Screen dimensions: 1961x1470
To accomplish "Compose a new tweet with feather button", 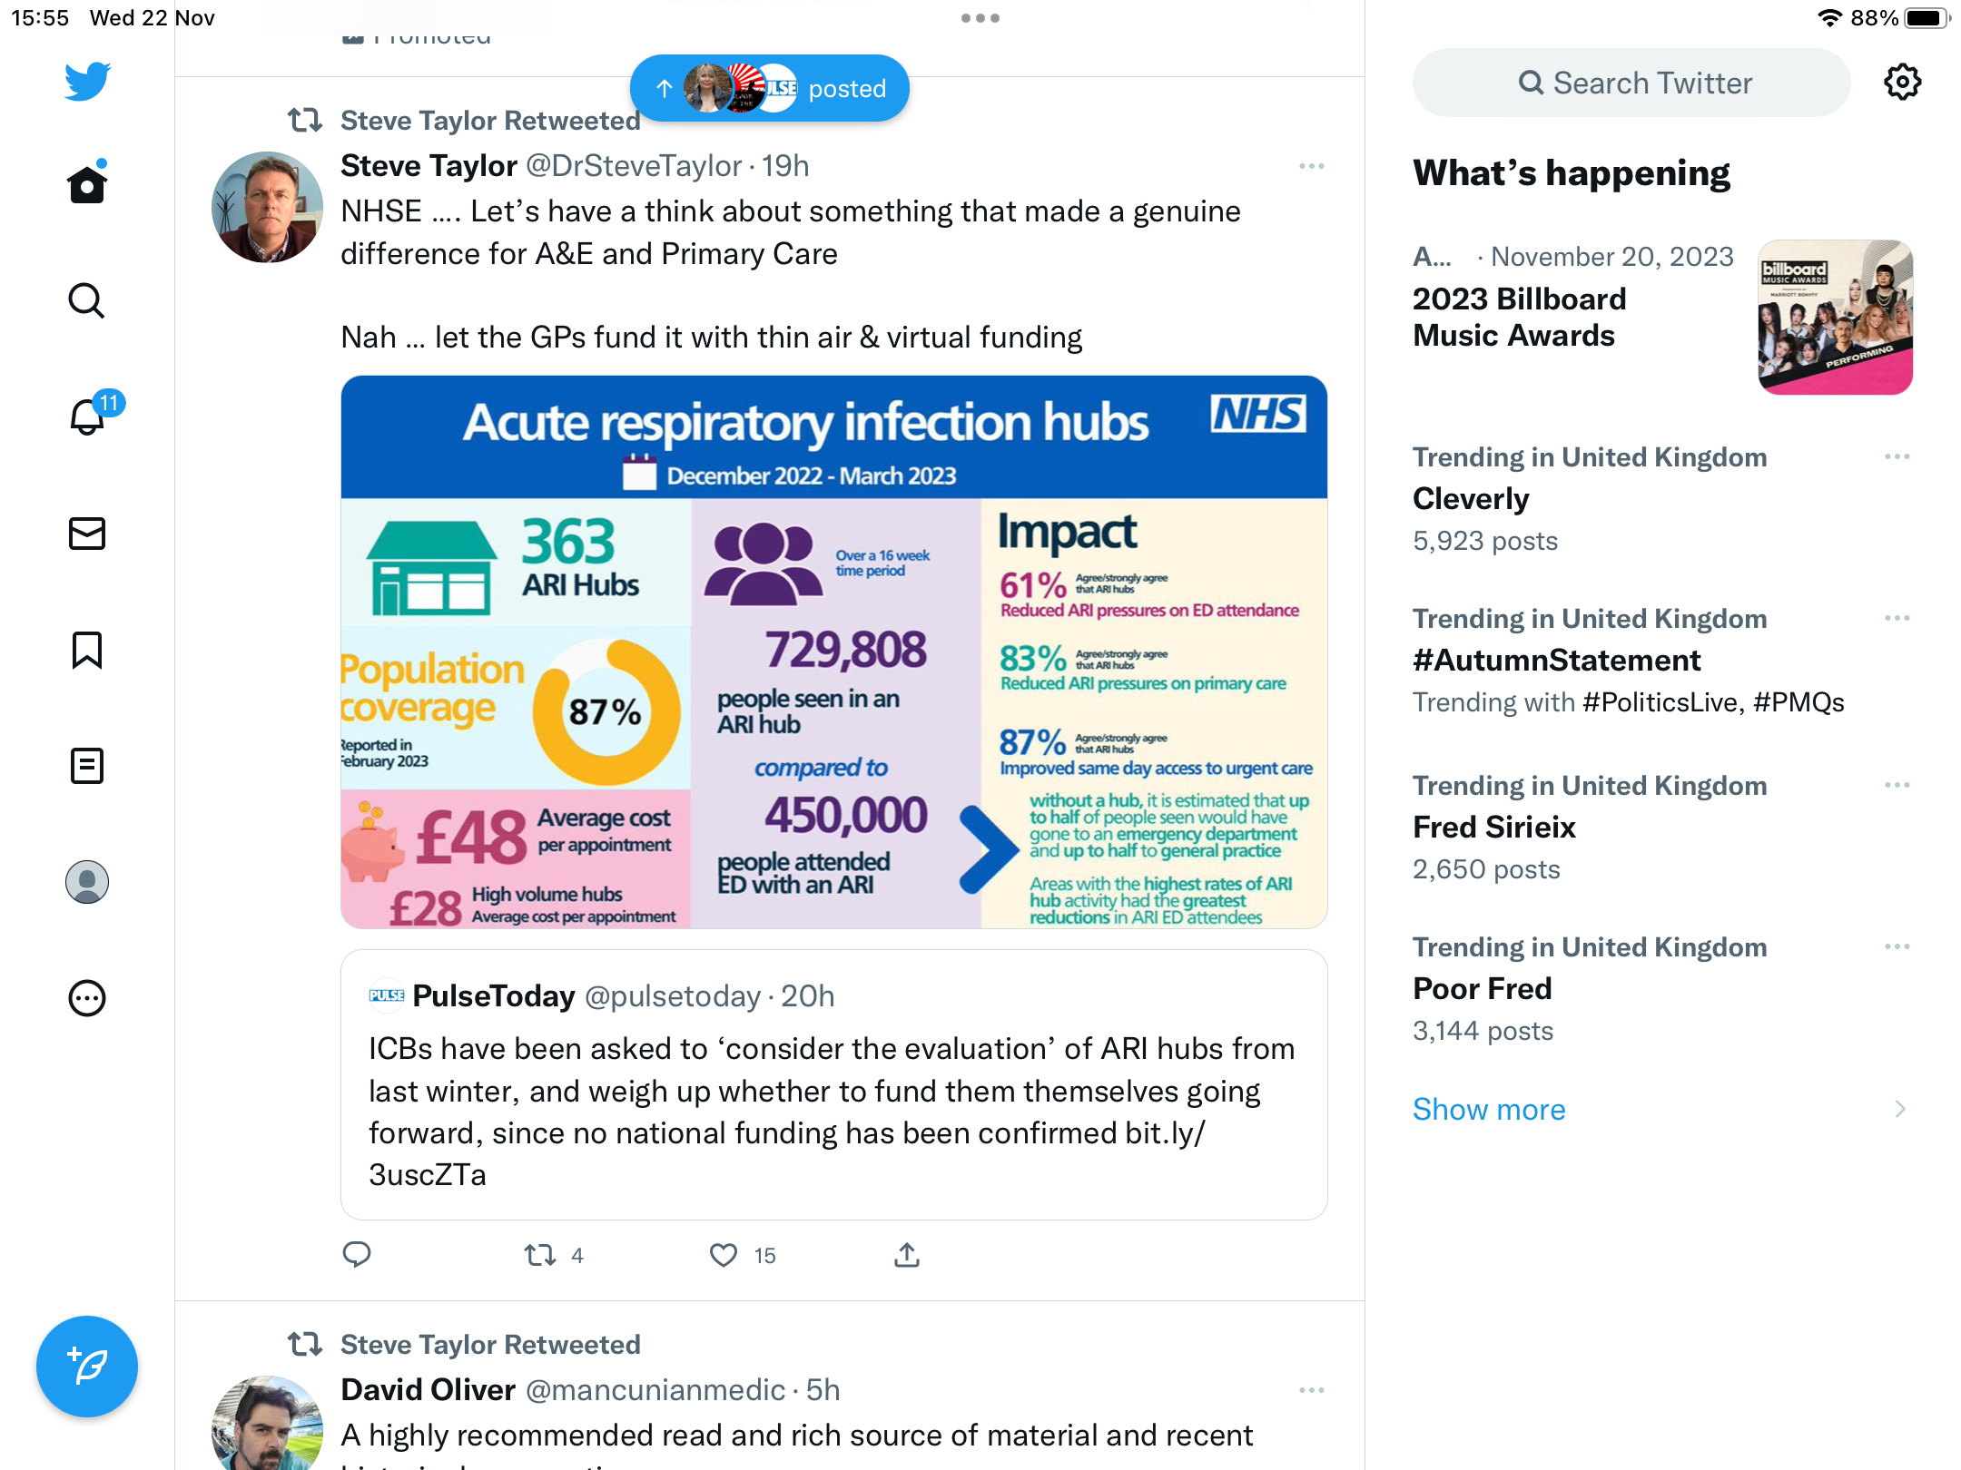I will coord(87,1367).
